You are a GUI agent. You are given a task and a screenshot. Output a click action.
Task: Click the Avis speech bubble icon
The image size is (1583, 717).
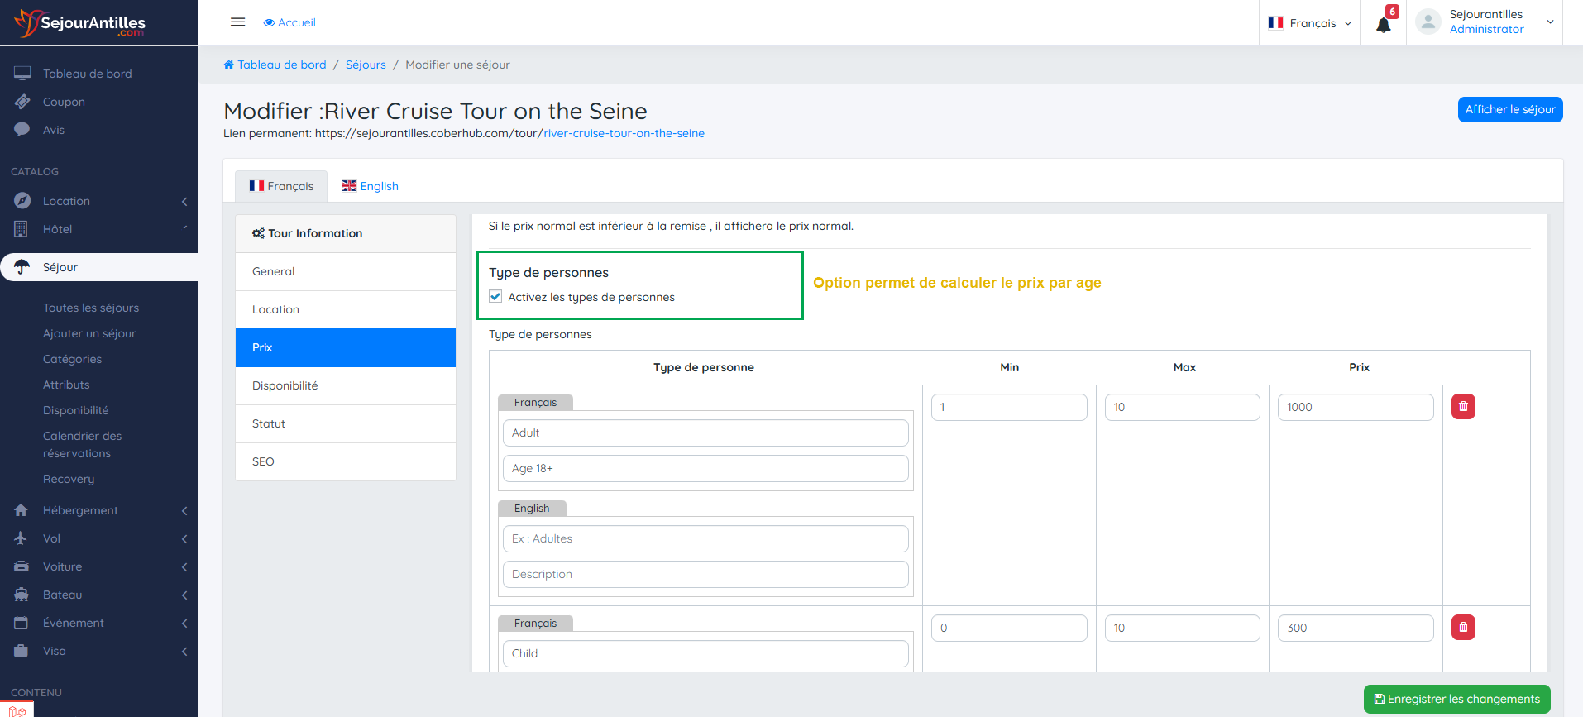[x=22, y=130]
